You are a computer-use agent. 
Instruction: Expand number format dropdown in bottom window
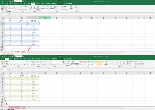(59, 62)
